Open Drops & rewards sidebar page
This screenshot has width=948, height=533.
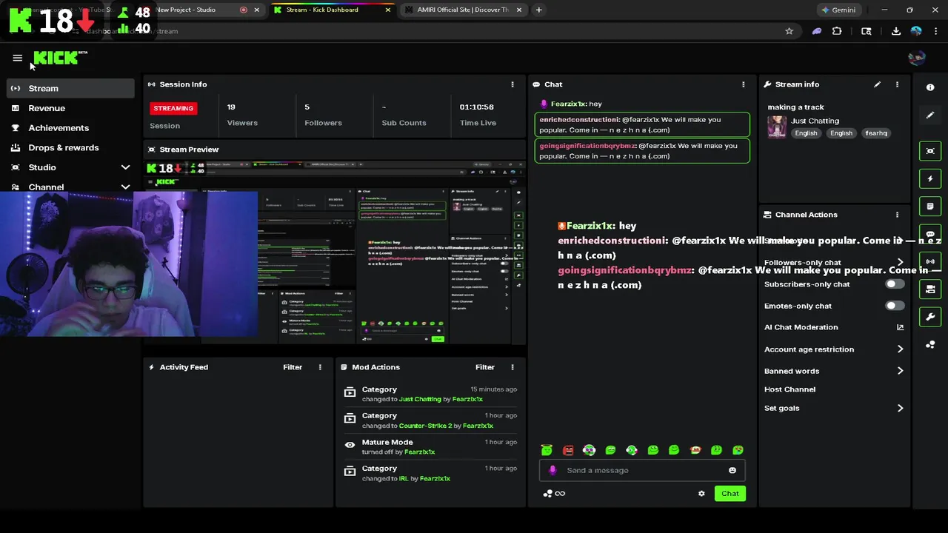(70, 147)
